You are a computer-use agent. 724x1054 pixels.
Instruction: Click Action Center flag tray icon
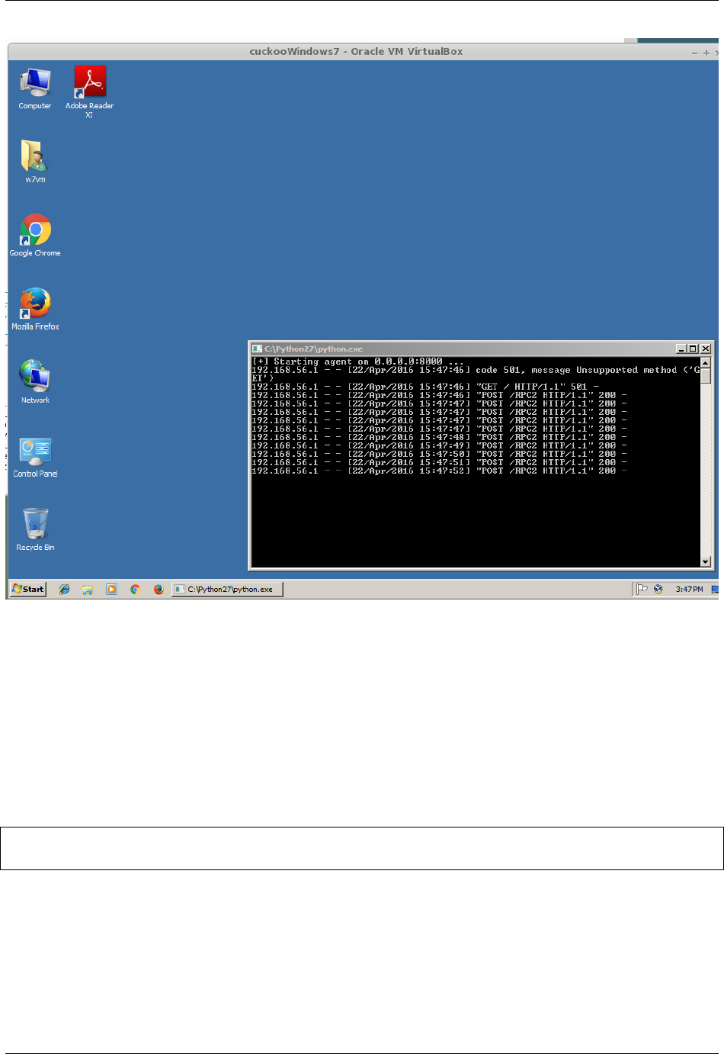pos(642,589)
